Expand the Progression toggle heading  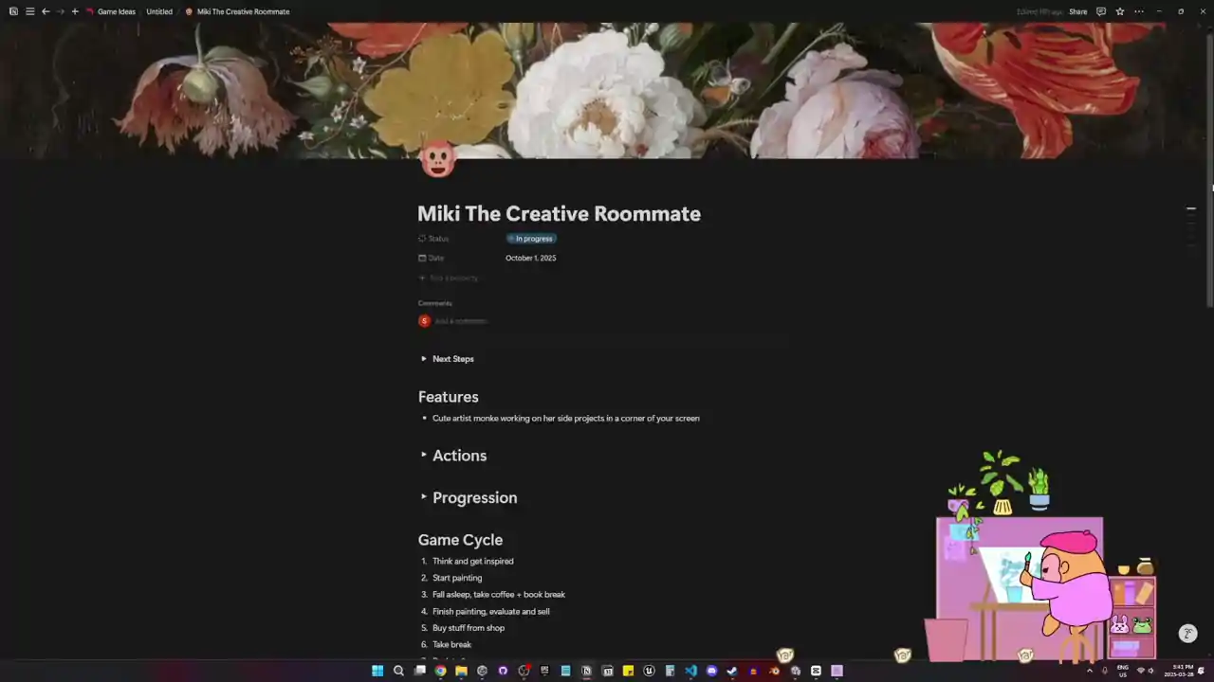(x=424, y=496)
